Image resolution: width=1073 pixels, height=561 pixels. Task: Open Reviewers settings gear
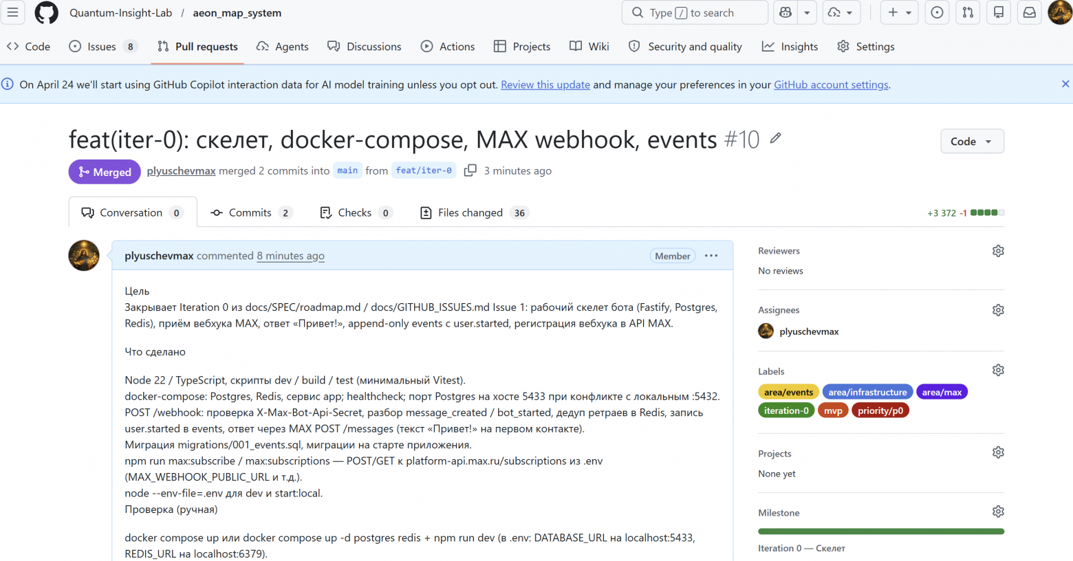[998, 251]
